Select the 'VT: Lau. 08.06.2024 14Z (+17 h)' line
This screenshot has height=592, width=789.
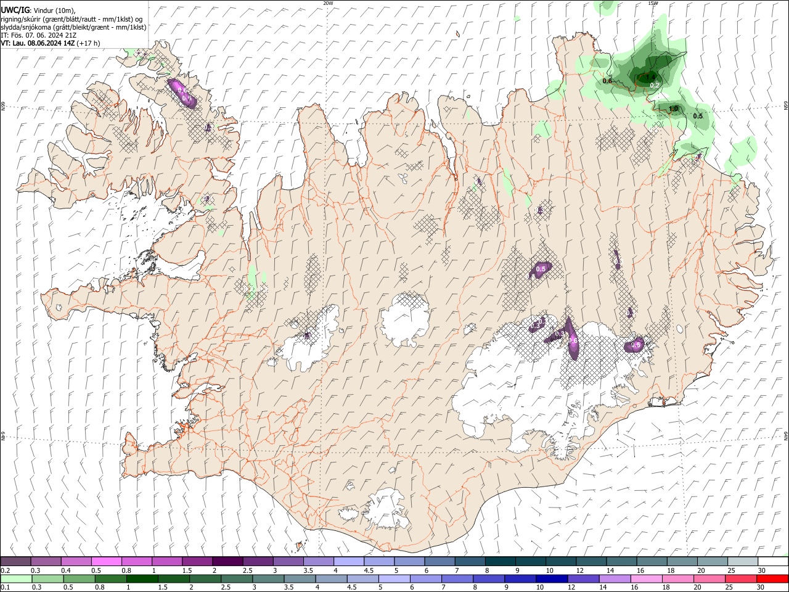point(51,43)
